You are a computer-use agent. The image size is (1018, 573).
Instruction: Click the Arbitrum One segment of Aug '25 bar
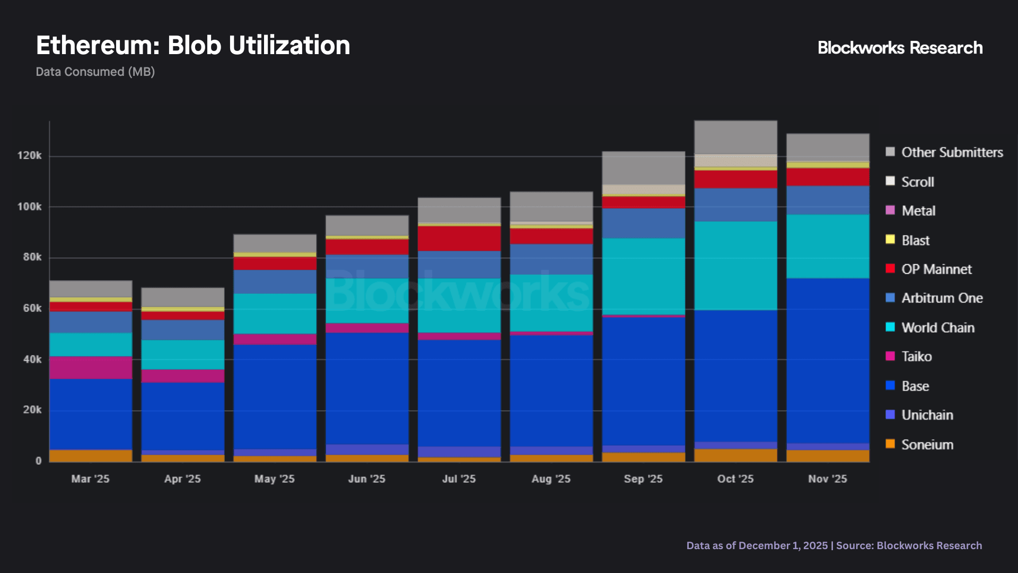[551, 259]
